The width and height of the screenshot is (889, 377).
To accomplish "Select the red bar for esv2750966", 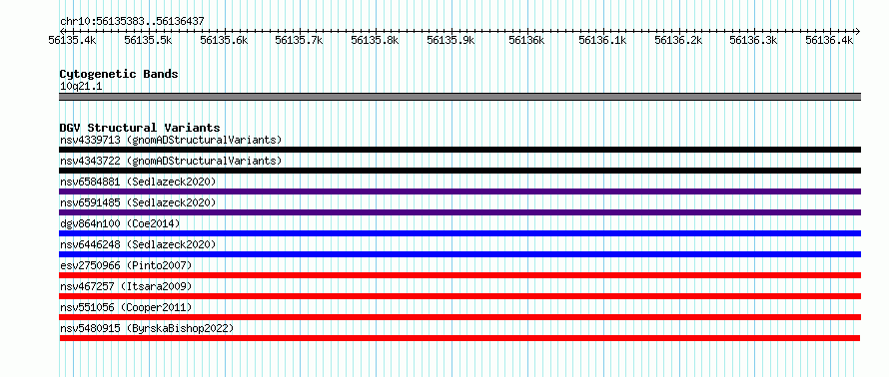I will (459, 275).
